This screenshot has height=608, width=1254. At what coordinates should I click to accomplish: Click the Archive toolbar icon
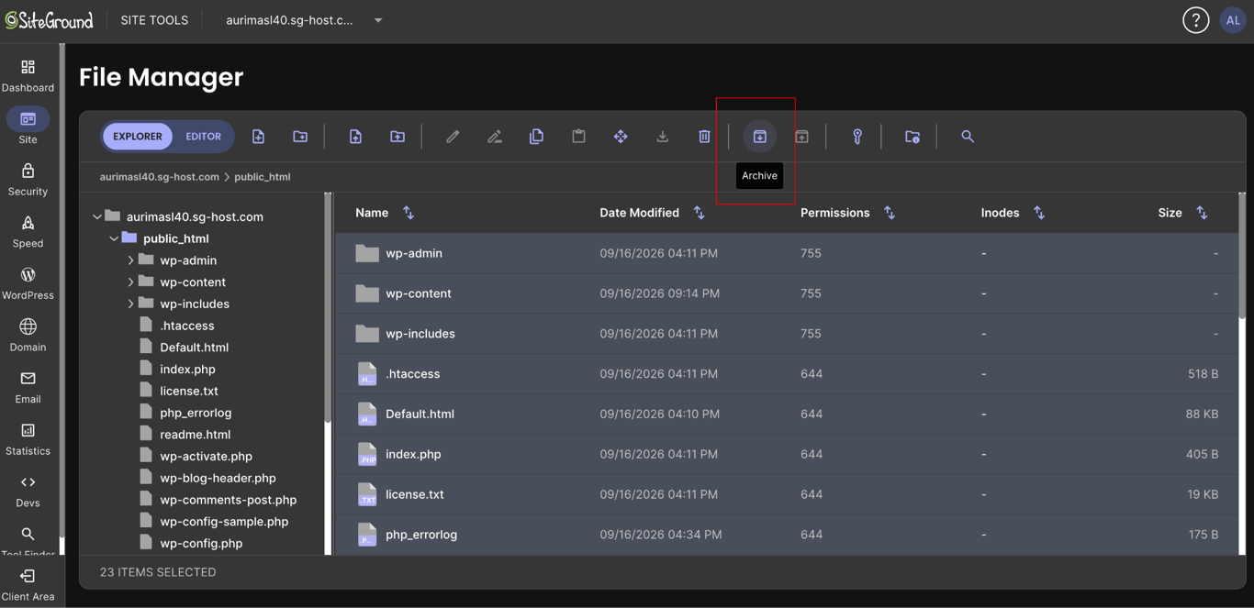(760, 137)
